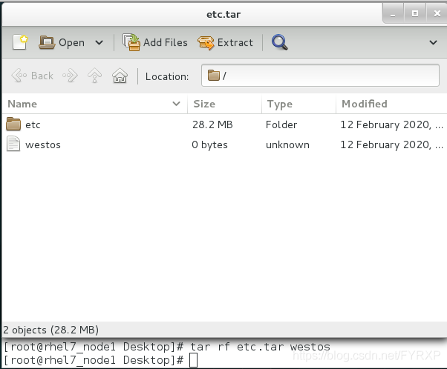Expand the toolbar overflow chevron
447x369 pixels.
point(433,43)
